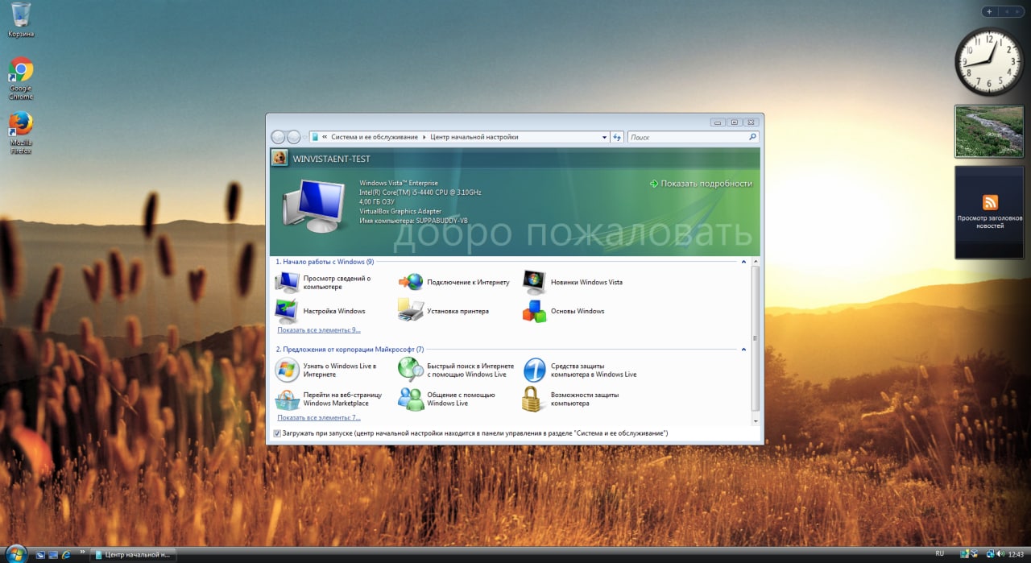Click the 'Система и ее обслуживание' breadcrumb
This screenshot has width=1031, height=563.
coord(376,137)
